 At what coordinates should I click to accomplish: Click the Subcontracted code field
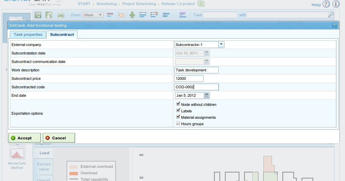pyautogui.click(x=196, y=87)
